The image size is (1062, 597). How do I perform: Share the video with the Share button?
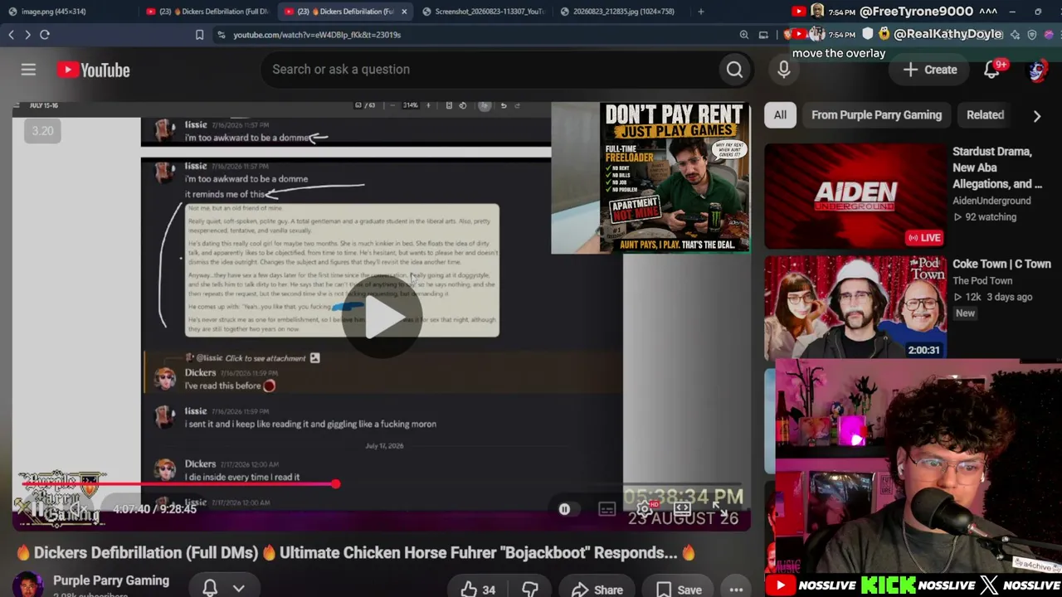(x=597, y=590)
